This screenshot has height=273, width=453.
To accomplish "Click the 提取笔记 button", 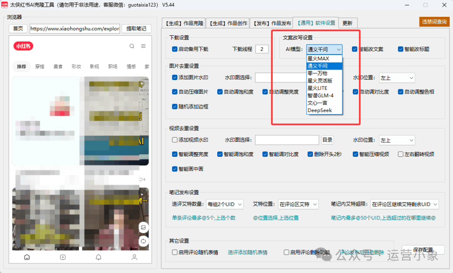I will point(136,29).
